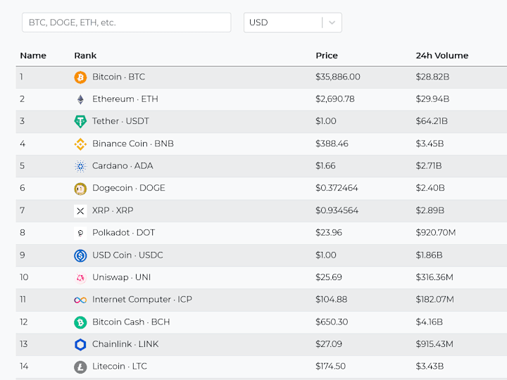This screenshot has height=380, width=507.
Task: Click the Binance Coin yellow logo icon
Action: 80,144
